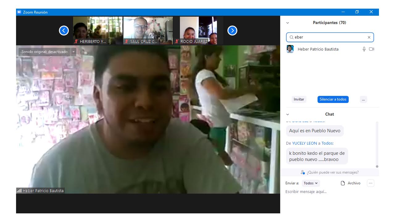Click the left arrow to view previous participants

pos(64,31)
